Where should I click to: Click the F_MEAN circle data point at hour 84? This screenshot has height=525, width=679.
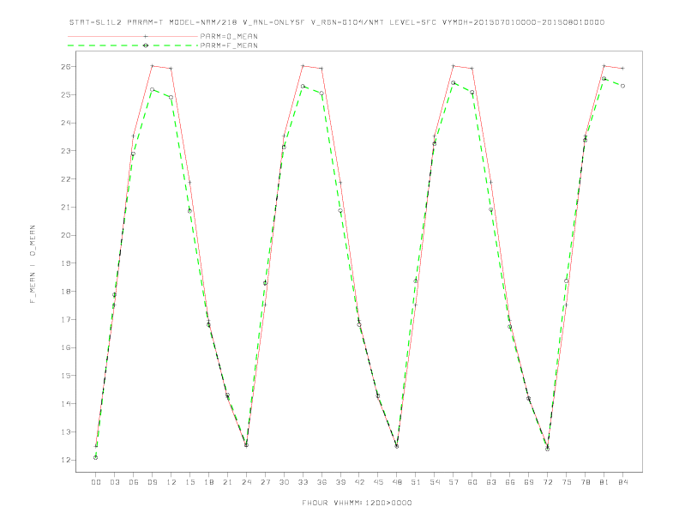(x=622, y=86)
